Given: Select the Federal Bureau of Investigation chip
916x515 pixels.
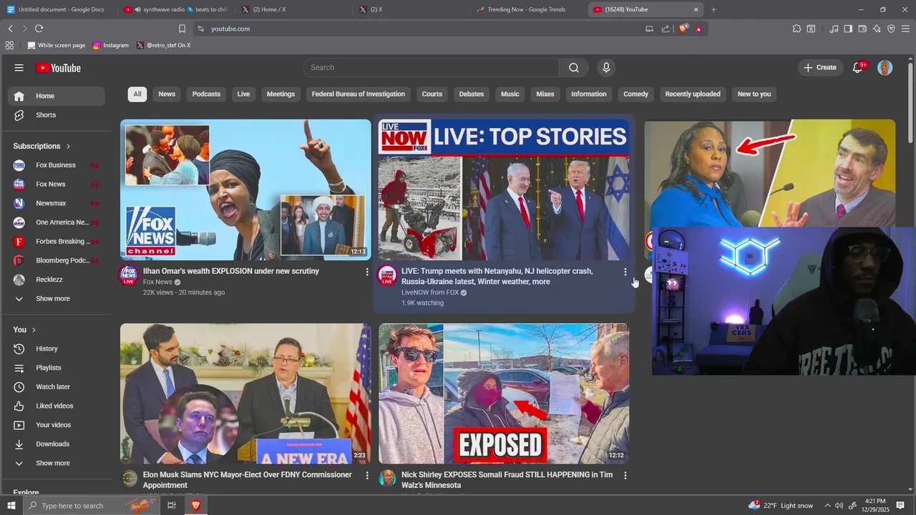Looking at the screenshot, I should [x=359, y=94].
